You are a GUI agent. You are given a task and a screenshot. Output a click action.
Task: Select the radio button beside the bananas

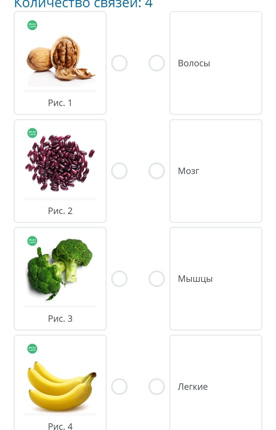pyautogui.click(x=119, y=386)
